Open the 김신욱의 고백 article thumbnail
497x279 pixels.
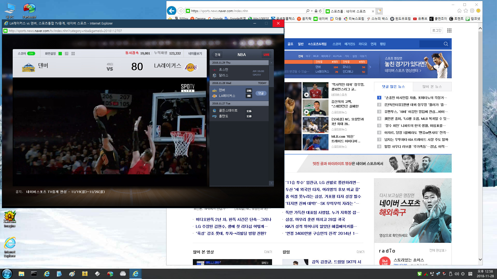pos(316,107)
